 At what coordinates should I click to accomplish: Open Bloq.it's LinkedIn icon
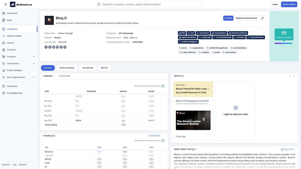tap(54, 47)
